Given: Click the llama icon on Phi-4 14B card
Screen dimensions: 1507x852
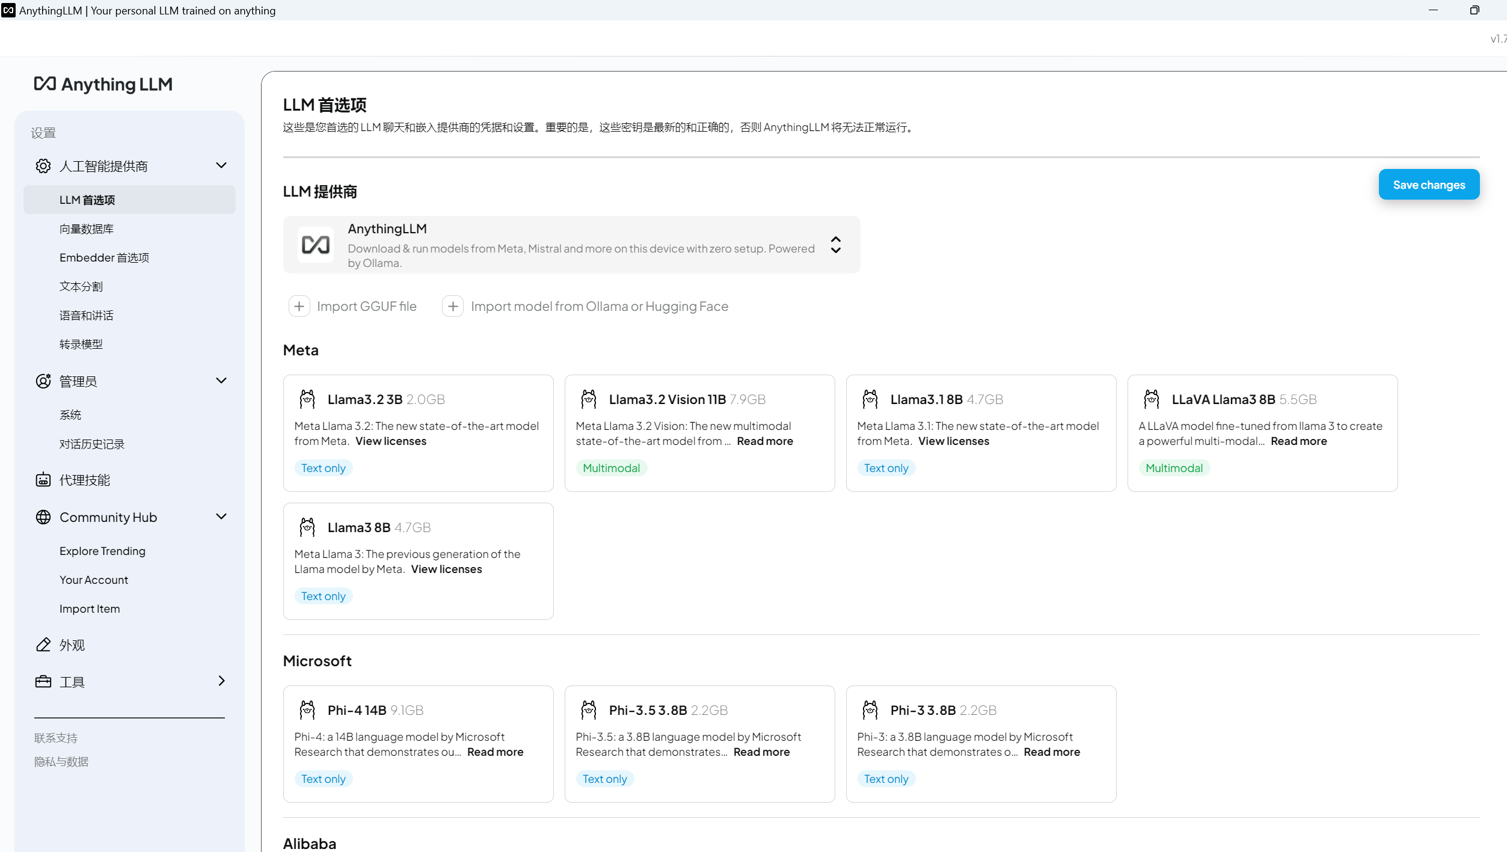Looking at the screenshot, I should pyautogui.click(x=307, y=709).
